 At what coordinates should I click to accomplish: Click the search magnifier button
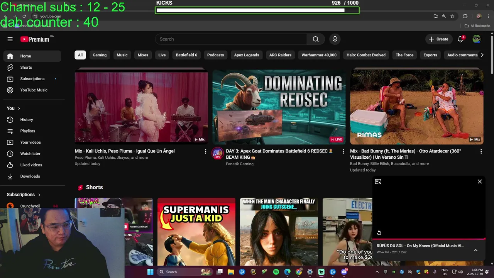(316, 39)
